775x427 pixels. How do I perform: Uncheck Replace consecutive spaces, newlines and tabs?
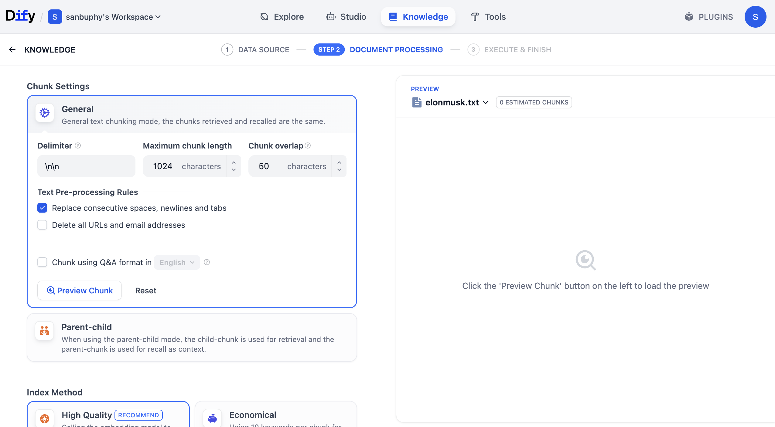[42, 208]
